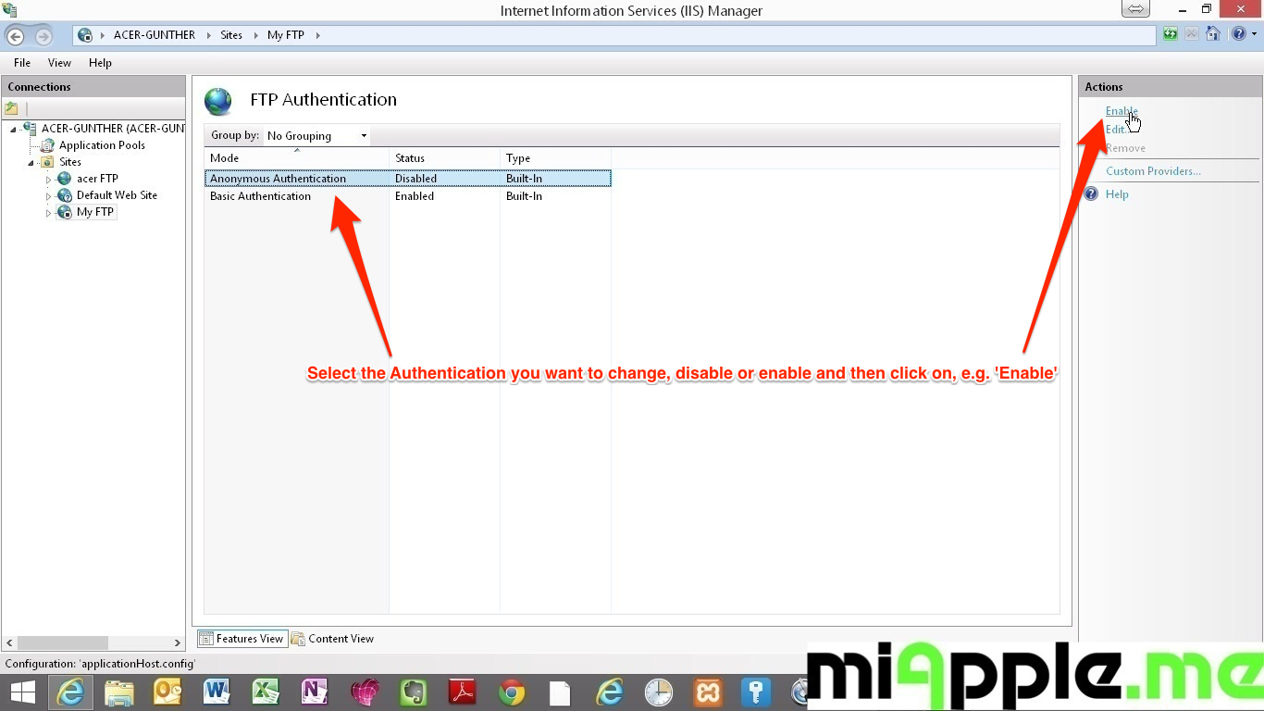Click the Enable action link
1264x711 pixels.
[1121, 111]
